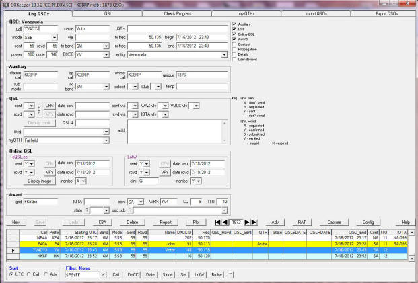Switch to Import QSOs tab
The image size is (418, 283).
point(316,14)
